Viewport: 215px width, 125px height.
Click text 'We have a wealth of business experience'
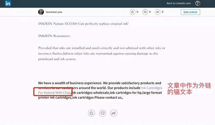(70, 83)
